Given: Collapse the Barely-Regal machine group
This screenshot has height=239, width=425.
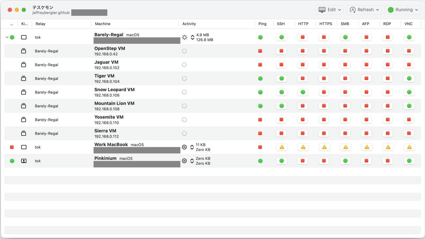Looking at the screenshot, I should tap(7, 37).
